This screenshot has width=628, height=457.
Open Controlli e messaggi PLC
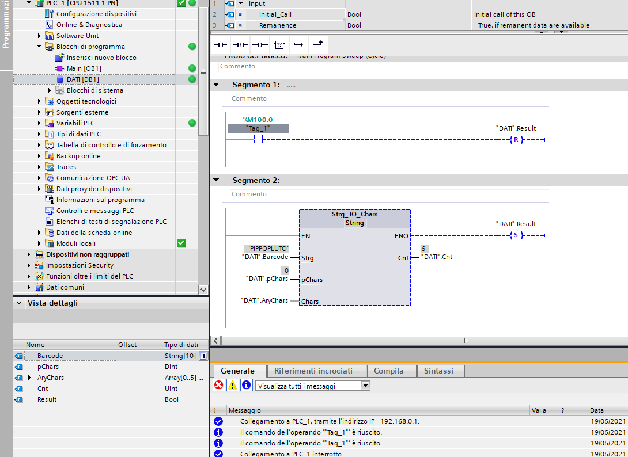(95, 211)
